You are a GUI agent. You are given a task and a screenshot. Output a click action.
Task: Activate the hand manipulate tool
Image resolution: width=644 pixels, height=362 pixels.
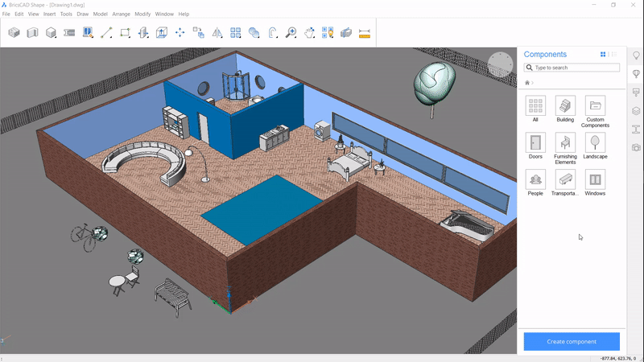[x=309, y=32]
